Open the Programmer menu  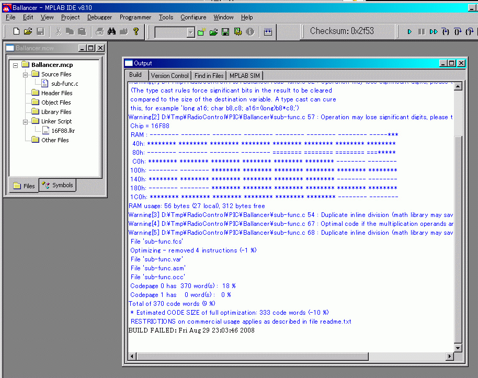point(135,17)
